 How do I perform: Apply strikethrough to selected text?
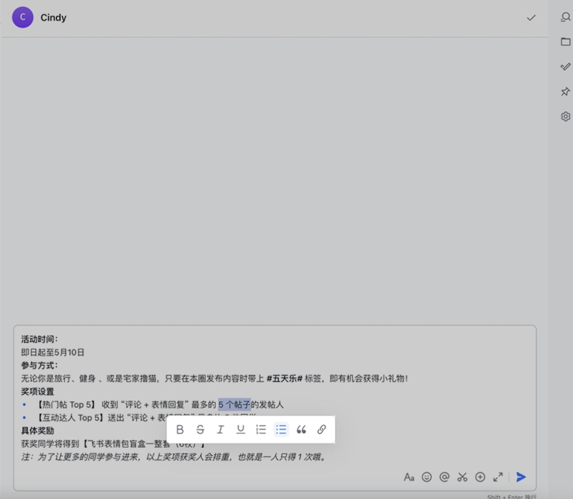pyautogui.click(x=200, y=430)
